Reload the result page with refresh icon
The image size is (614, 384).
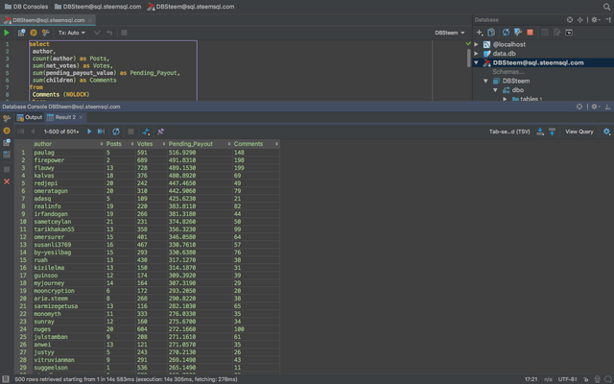pyautogui.click(x=116, y=132)
